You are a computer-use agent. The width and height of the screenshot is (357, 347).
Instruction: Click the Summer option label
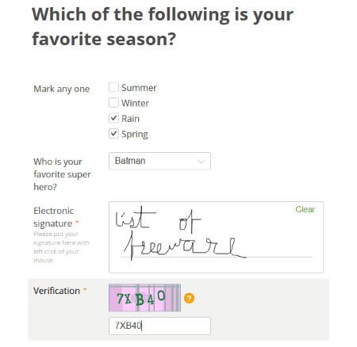(x=139, y=88)
